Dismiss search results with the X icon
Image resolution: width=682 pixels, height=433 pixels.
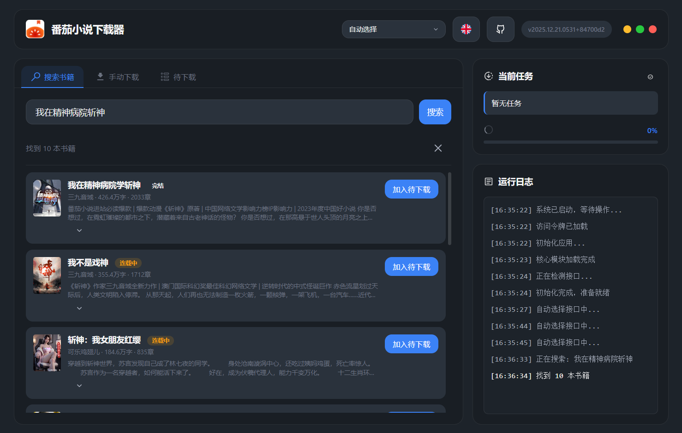(438, 148)
